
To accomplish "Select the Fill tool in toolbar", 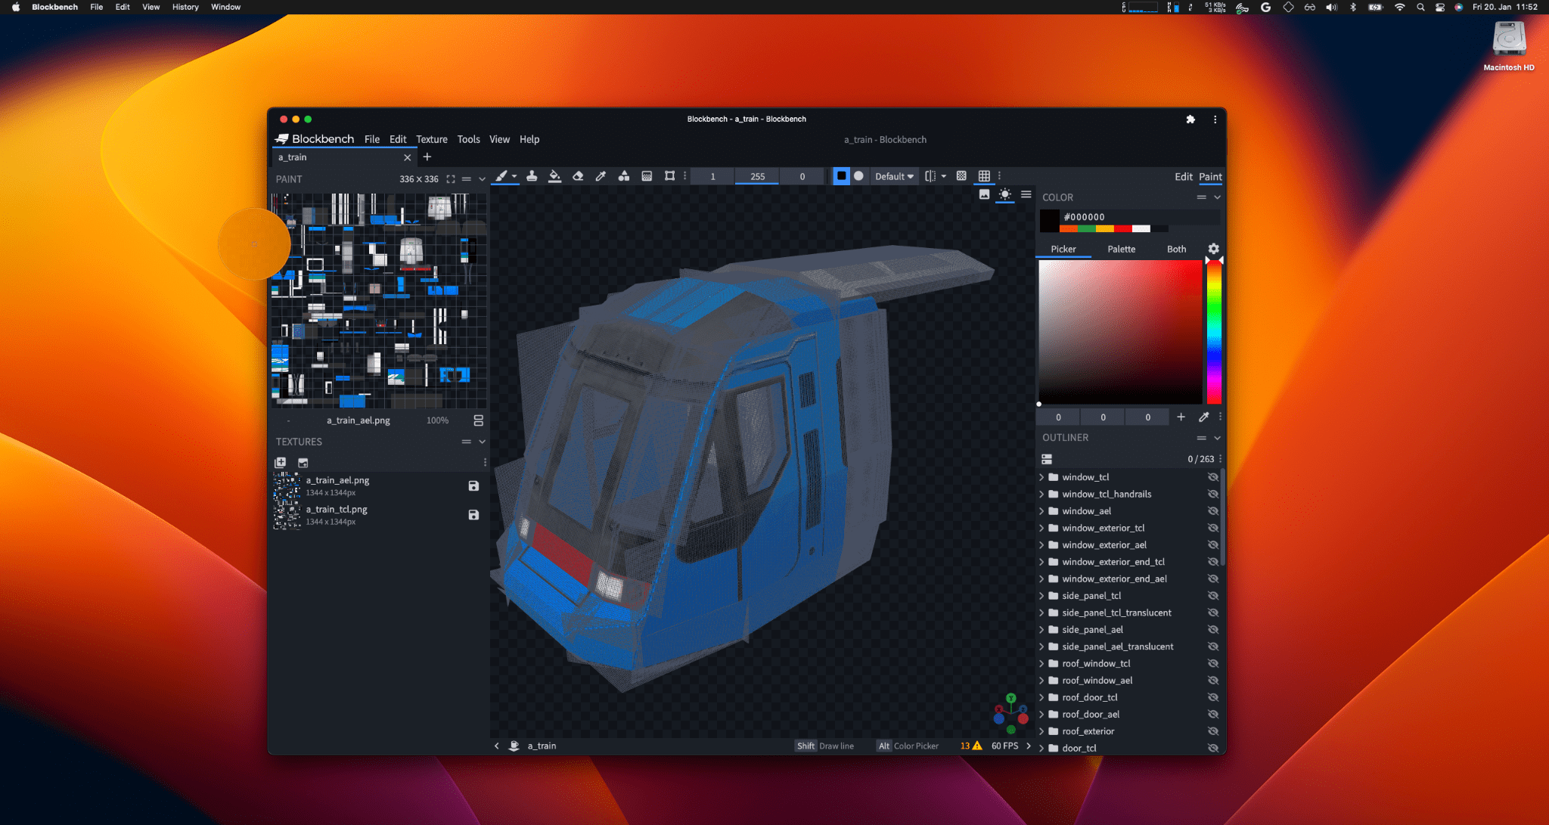I will coord(553,175).
